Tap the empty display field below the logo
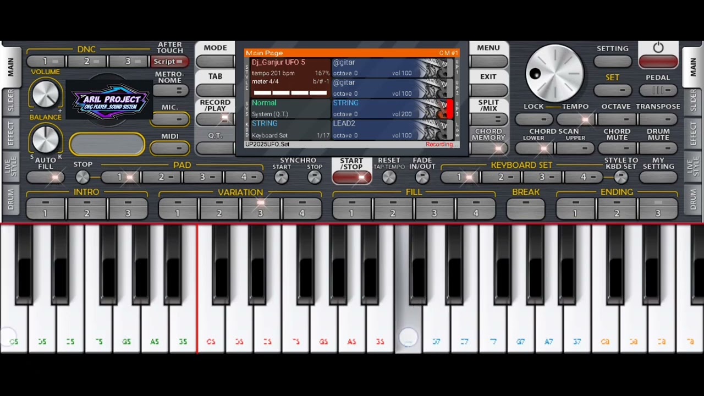Screen dimensions: 704x396 [x=107, y=145]
